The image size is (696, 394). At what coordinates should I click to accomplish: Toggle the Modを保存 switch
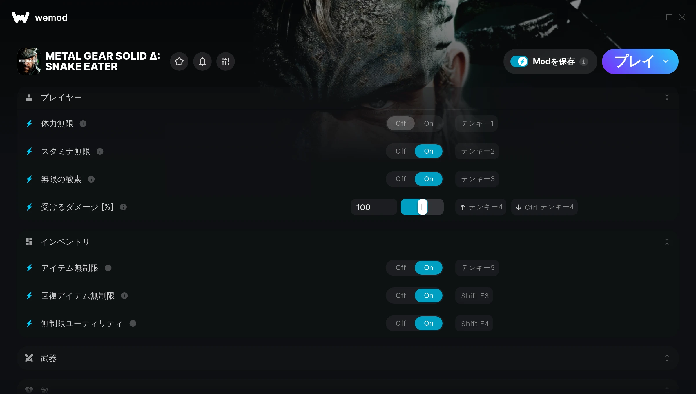(x=519, y=61)
